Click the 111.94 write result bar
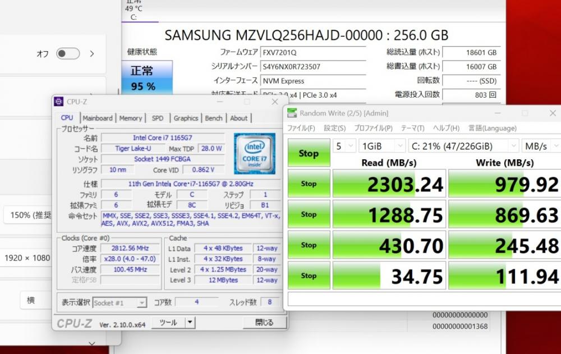Image resolution: width=561 pixels, height=354 pixels. pos(504,275)
